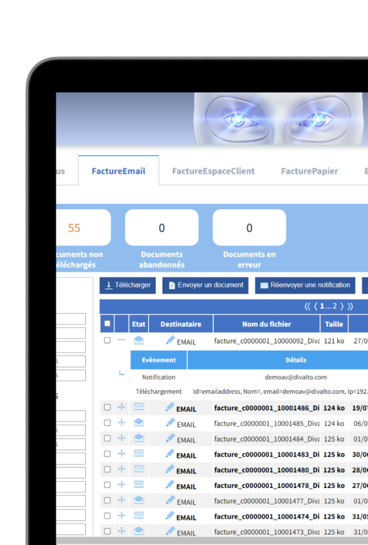This screenshot has width=368, height=545.
Task: Select page 2 in the pager
Action: (335, 306)
